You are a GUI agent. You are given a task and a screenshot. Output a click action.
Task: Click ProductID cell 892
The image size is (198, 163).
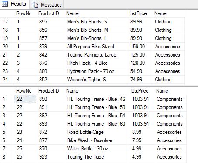click(50, 116)
